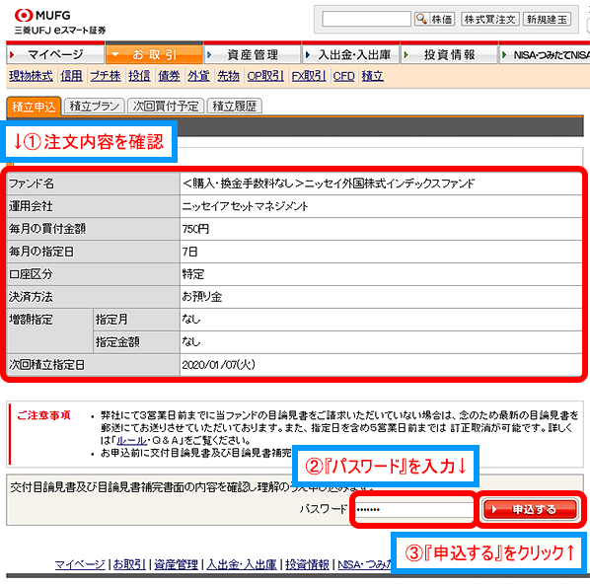The width and height of the screenshot is (590, 584).
Task: Click the パスワード input field
Action: (x=414, y=509)
